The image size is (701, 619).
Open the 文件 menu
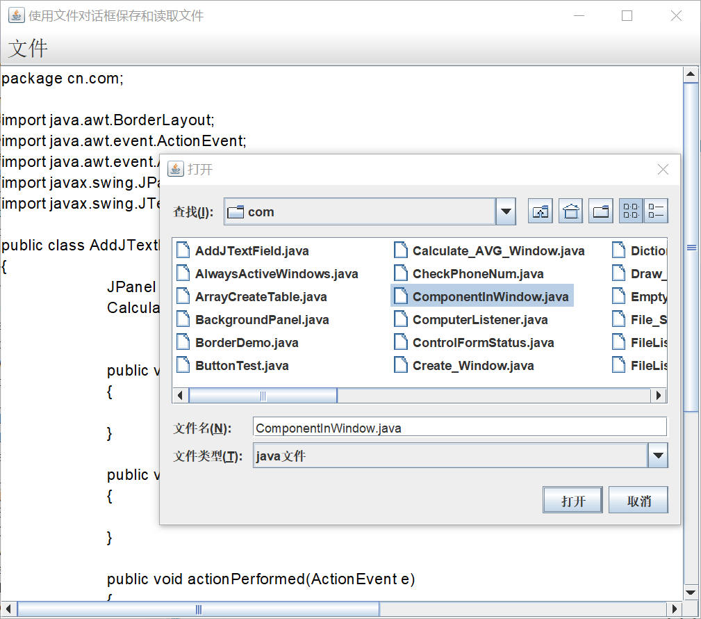26,48
